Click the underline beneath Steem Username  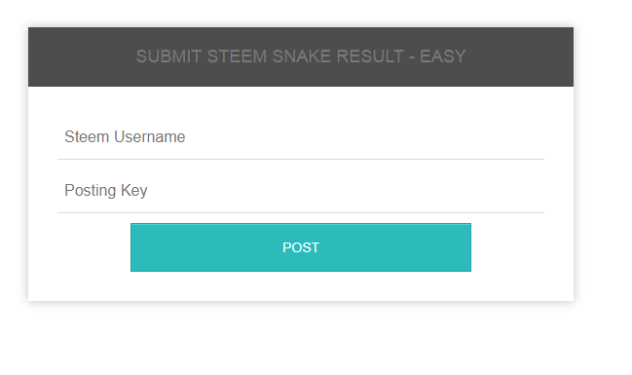pos(301,160)
